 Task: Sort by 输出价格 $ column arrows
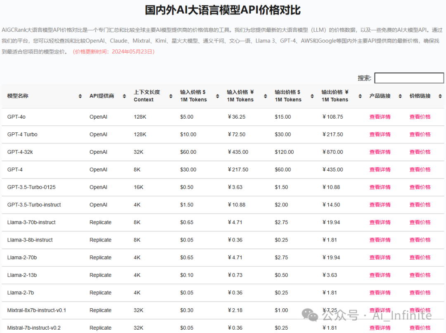pos(312,96)
